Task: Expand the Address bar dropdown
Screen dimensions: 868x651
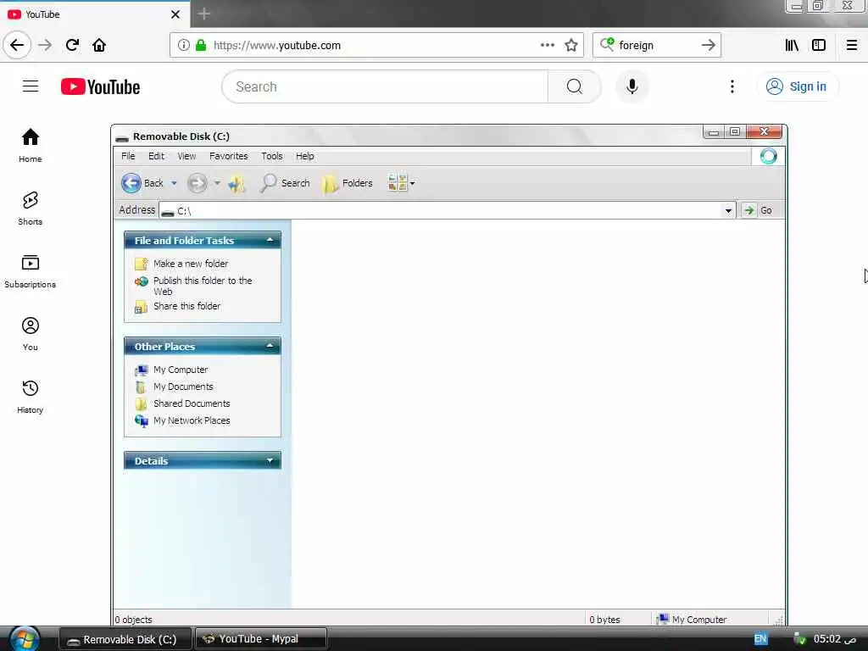Action: click(728, 210)
